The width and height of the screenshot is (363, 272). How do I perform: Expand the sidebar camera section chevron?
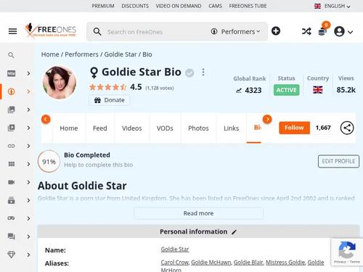click(28, 182)
